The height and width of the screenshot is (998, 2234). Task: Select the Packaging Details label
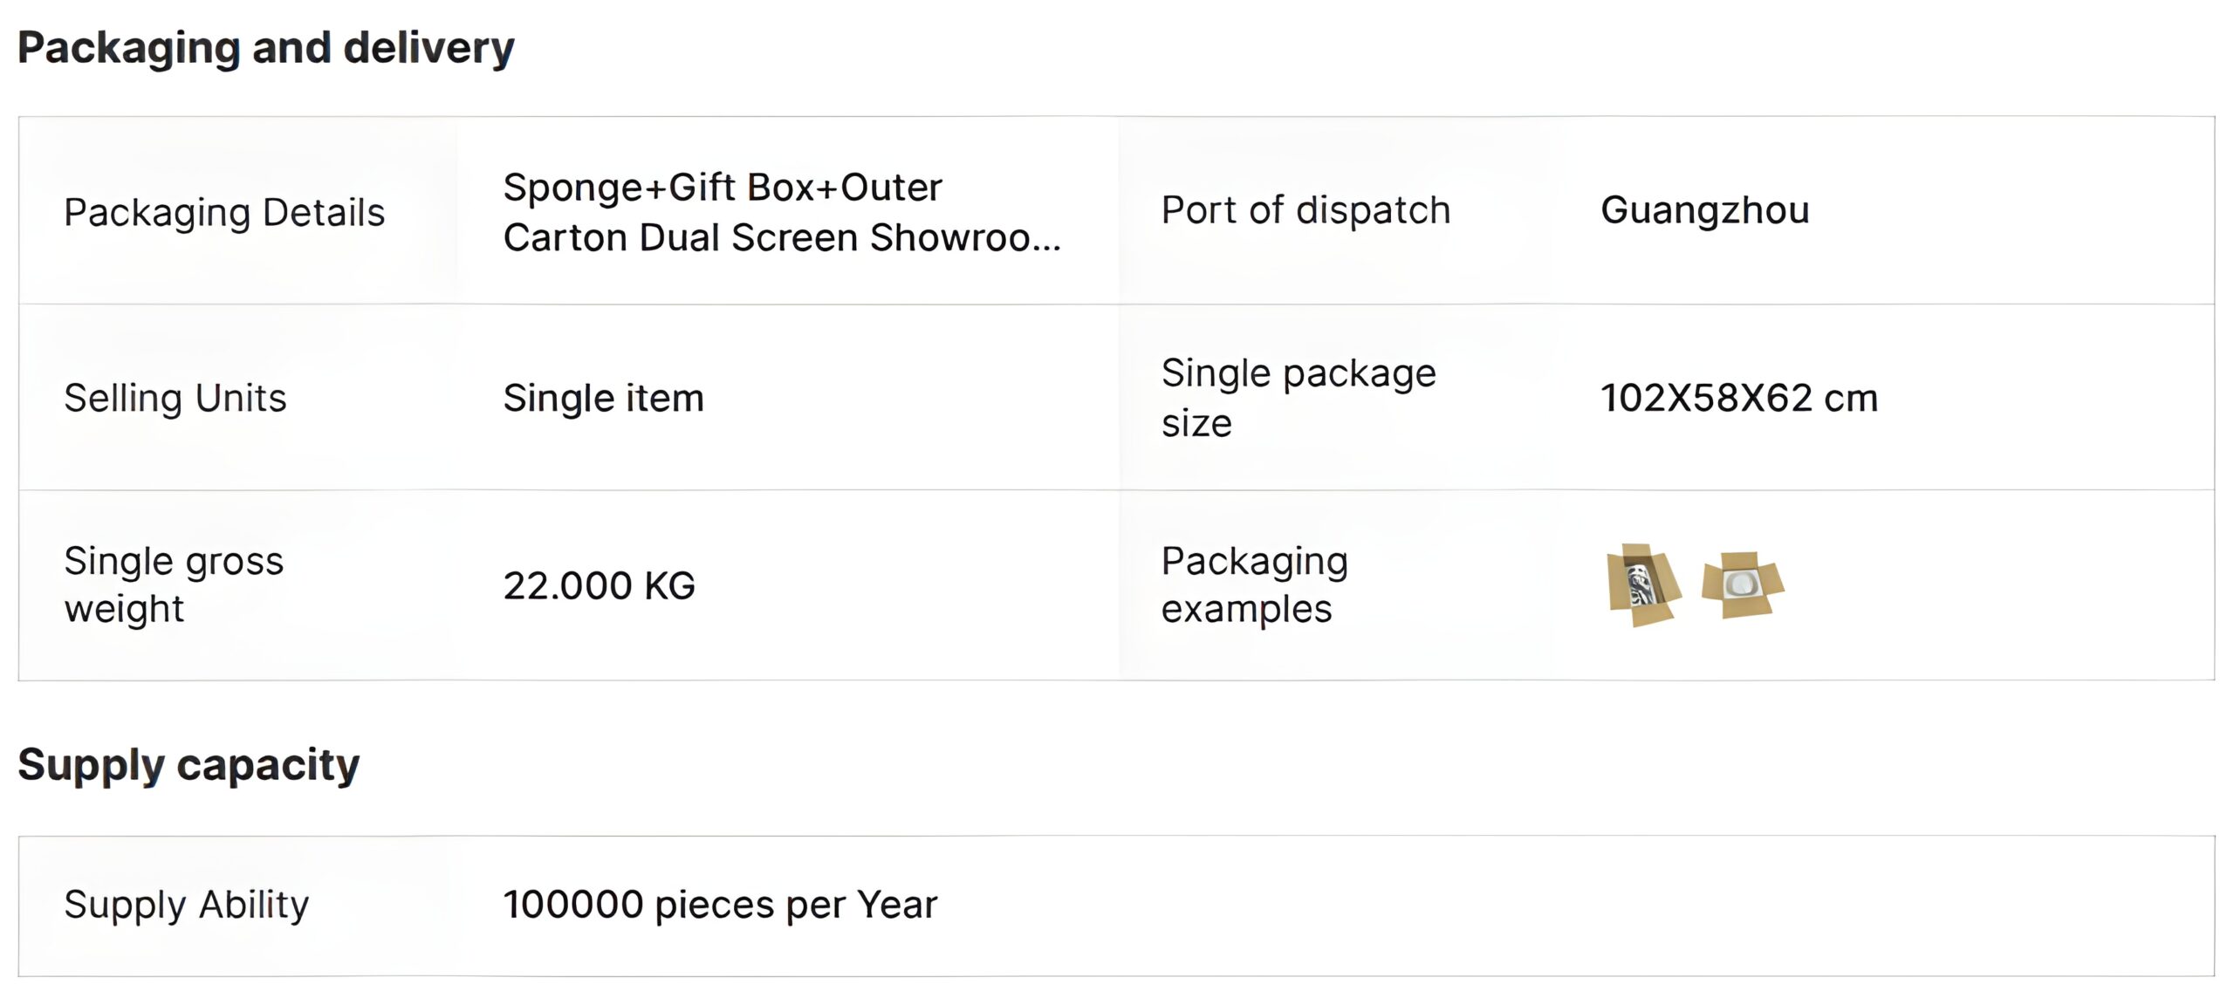point(224,212)
